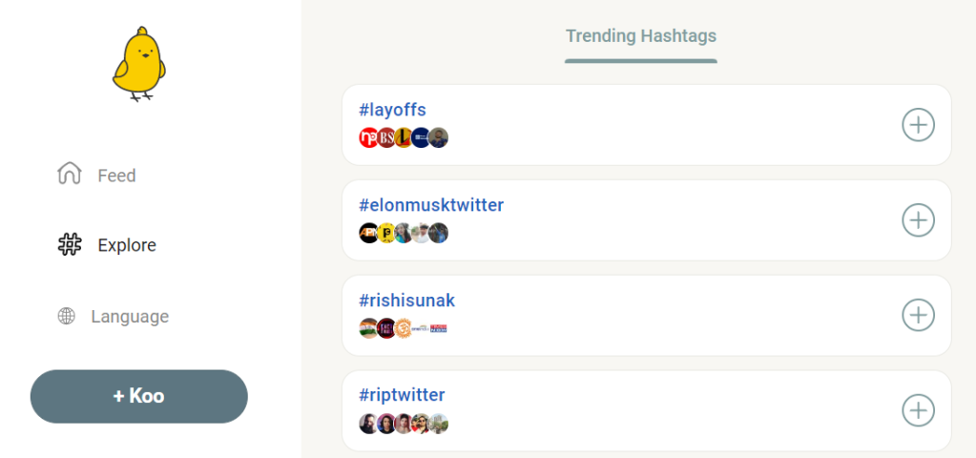Viewport: 976px width, 458px height.
Task: Select the Explore hashtag icon
Action: (70, 244)
